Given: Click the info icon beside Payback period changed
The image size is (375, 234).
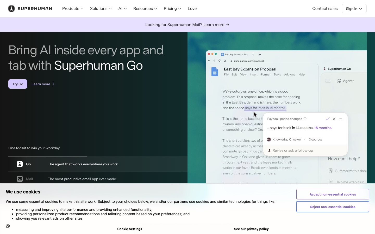Looking at the screenshot, I should (305, 119).
